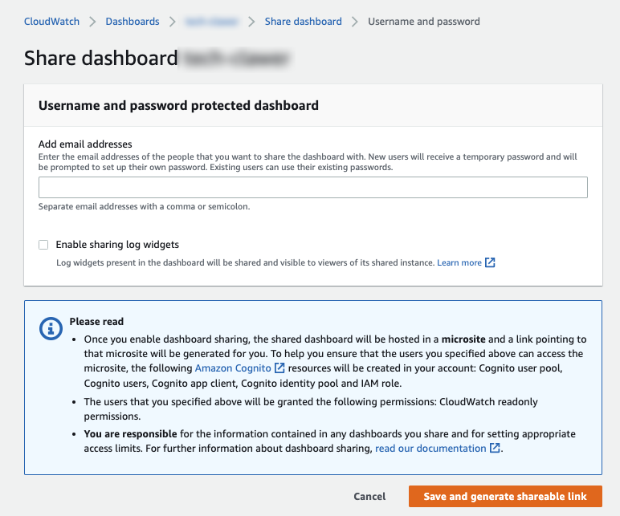Click the breadcrumb chevron after CloudWatch
620x516 pixels.
pyautogui.click(x=92, y=22)
